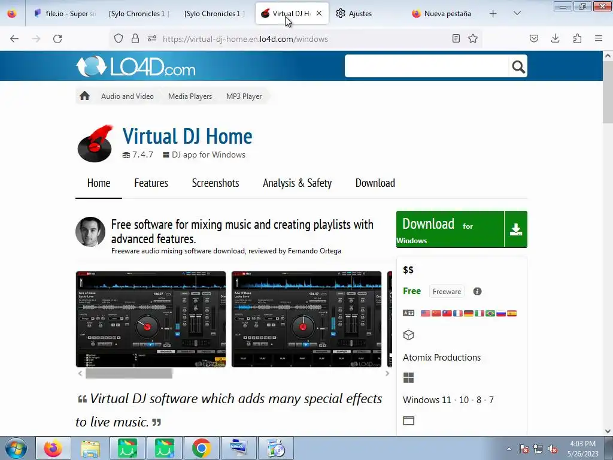The width and height of the screenshot is (613, 460).
Task: Open site permissions icon in address bar
Action: pos(152,39)
